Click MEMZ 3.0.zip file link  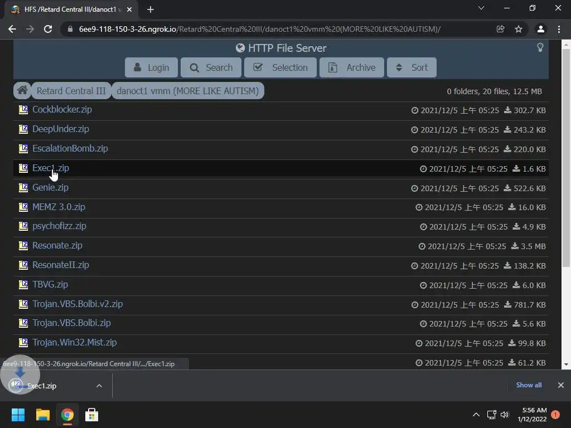click(x=59, y=207)
